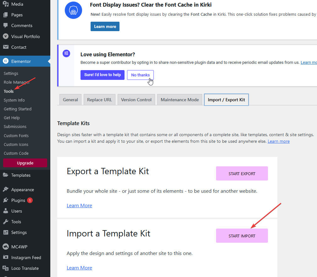Click the Visual Portfolio icon

[x=6, y=36]
